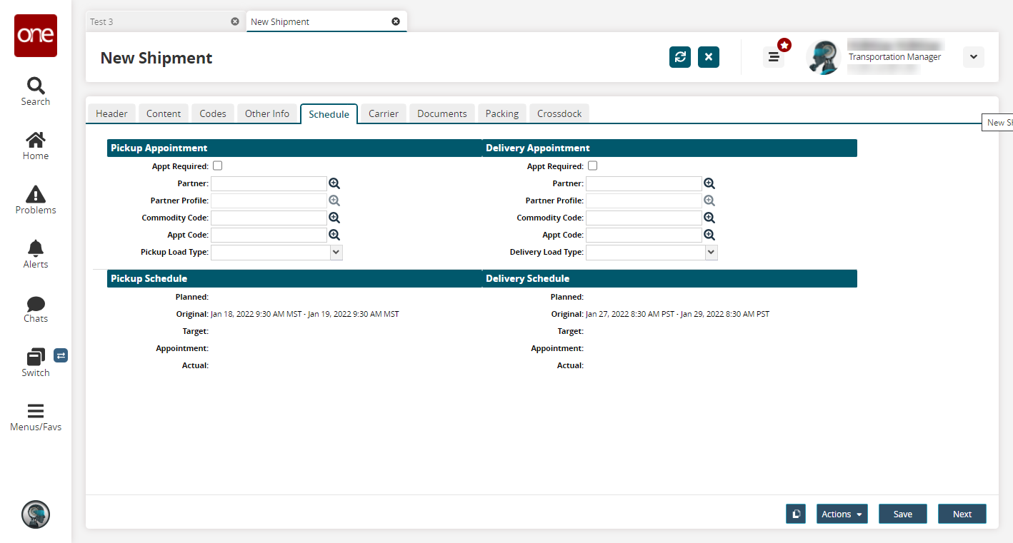Enable Delivery Appt Required checkbox
This screenshot has height=543, width=1013.
coord(592,166)
